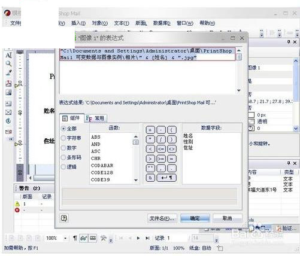
Task: Open the help question mark button
Action: 64,218
